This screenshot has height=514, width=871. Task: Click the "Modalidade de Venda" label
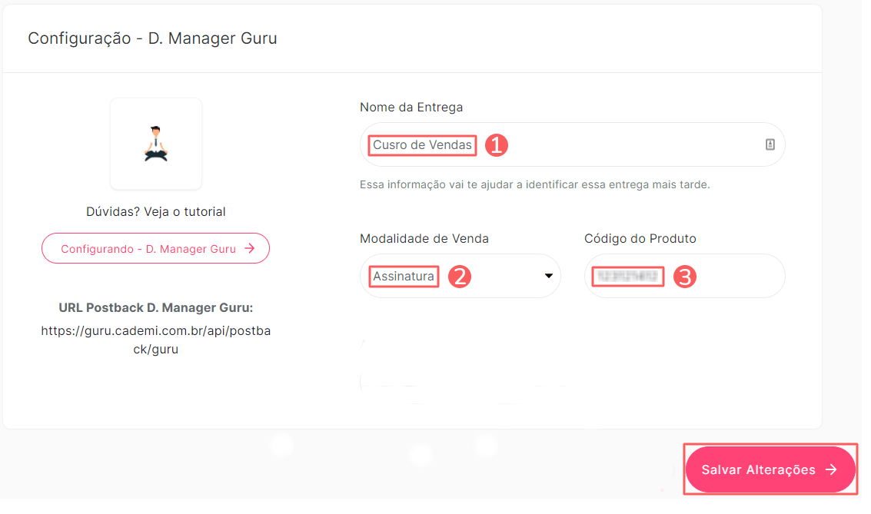click(x=424, y=238)
